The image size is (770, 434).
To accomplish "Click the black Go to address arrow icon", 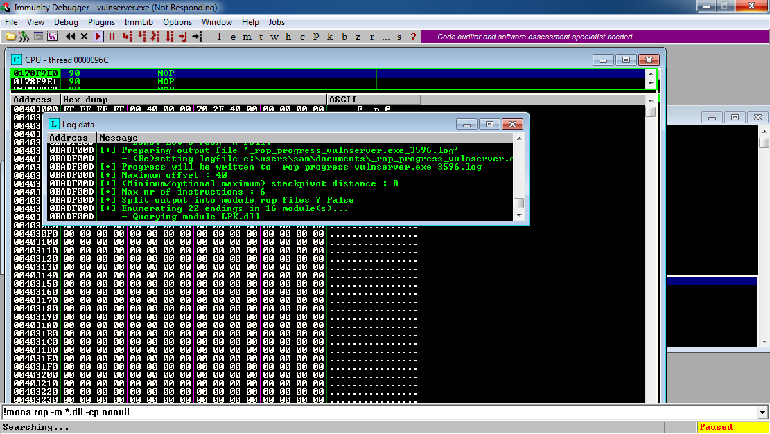I will coord(198,37).
